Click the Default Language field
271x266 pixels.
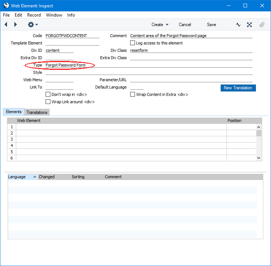point(137,87)
